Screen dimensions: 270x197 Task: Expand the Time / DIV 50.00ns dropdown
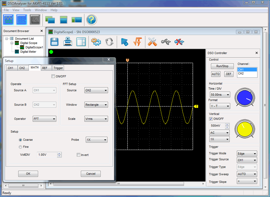coord(220,95)
